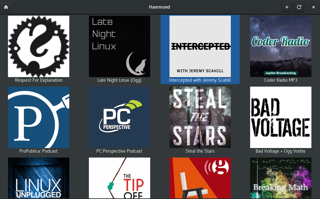The image size is (320, 199).
Task: Open the ProPublica: Podcast feed
Action: (39, 117)
